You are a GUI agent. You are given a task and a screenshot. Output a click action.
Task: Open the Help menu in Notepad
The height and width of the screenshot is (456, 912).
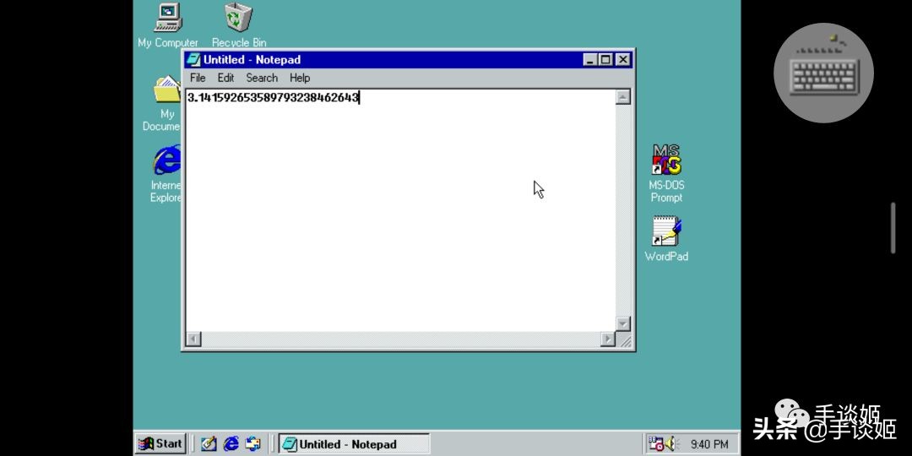point(300,78)
